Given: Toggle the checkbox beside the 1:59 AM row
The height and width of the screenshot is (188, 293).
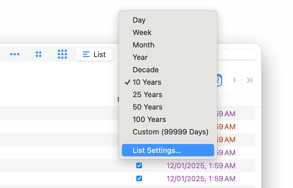Looking at the screenshot, I should coord(139,165).
